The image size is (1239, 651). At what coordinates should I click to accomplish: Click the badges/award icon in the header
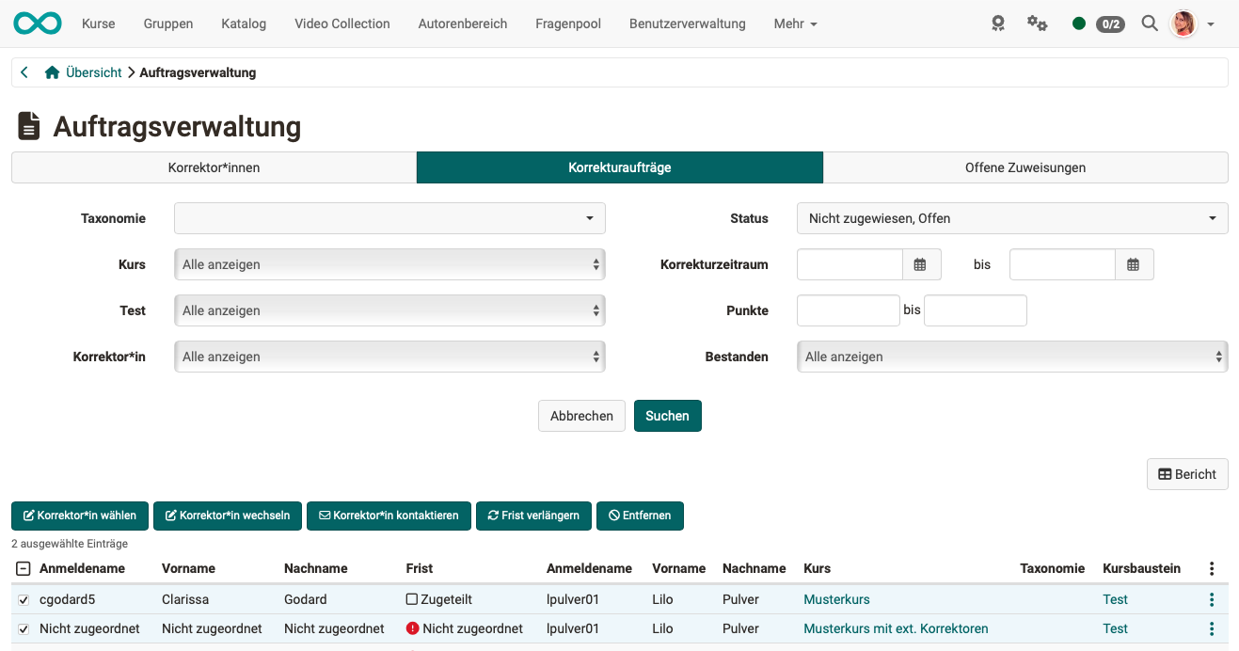997,24
